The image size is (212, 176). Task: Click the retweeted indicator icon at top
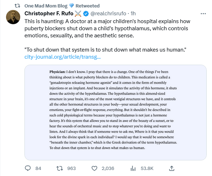pos(17,6)
